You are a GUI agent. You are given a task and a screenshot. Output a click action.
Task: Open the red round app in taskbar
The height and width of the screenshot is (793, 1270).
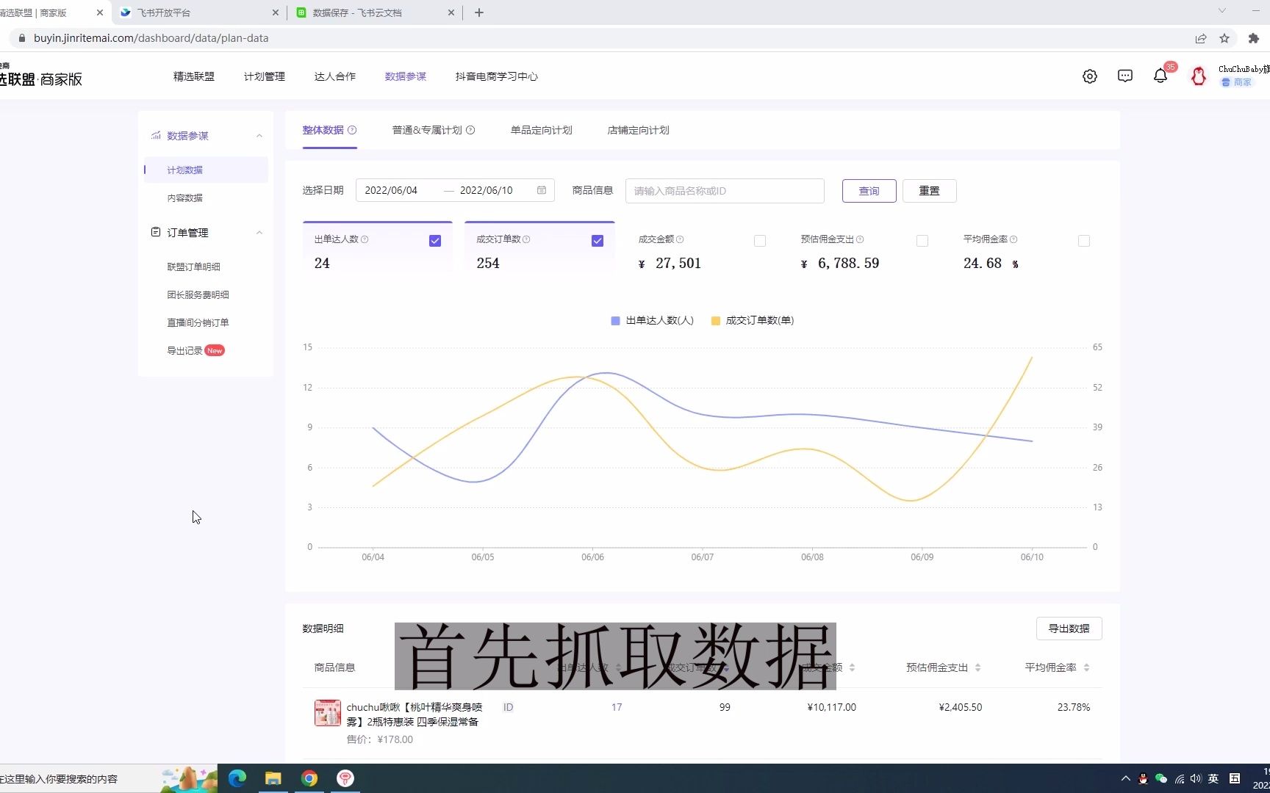point(345,778)
